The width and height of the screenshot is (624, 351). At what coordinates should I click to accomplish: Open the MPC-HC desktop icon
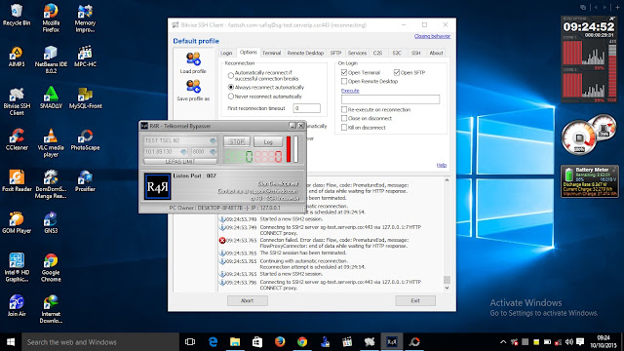click(85, 57)
